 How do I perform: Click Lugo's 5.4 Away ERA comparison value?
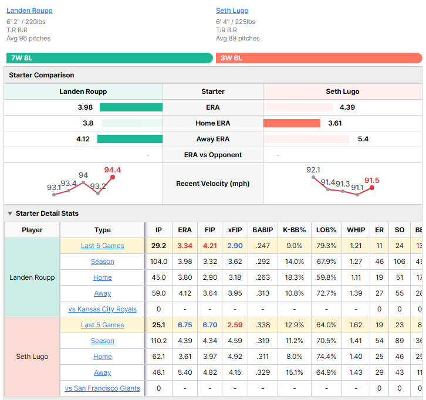pos(363,139)
